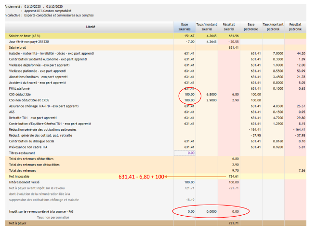Click the Résultat patronal column header

click(x=296, y=27)
